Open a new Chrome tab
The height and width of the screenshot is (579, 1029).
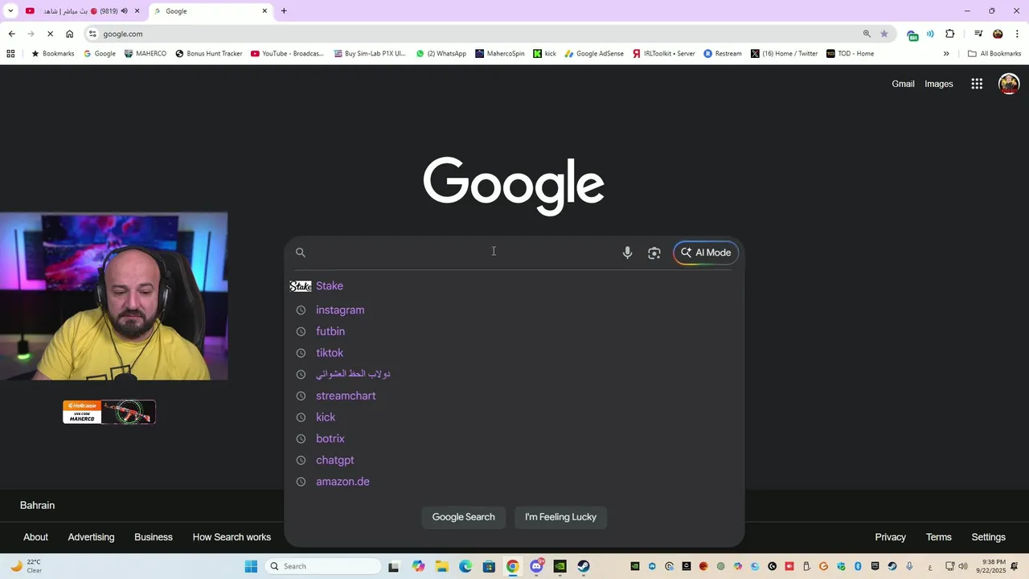pos(284,11)
